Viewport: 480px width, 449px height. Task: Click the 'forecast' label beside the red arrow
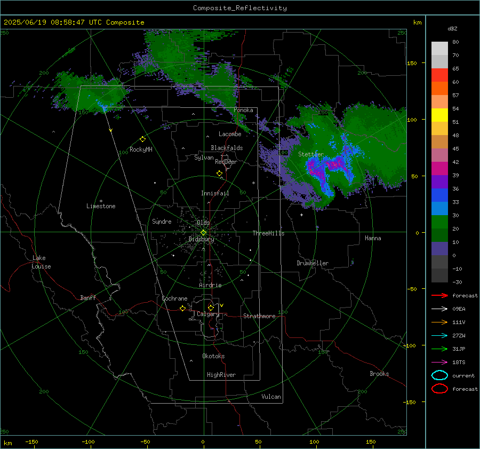pos(465,295)
